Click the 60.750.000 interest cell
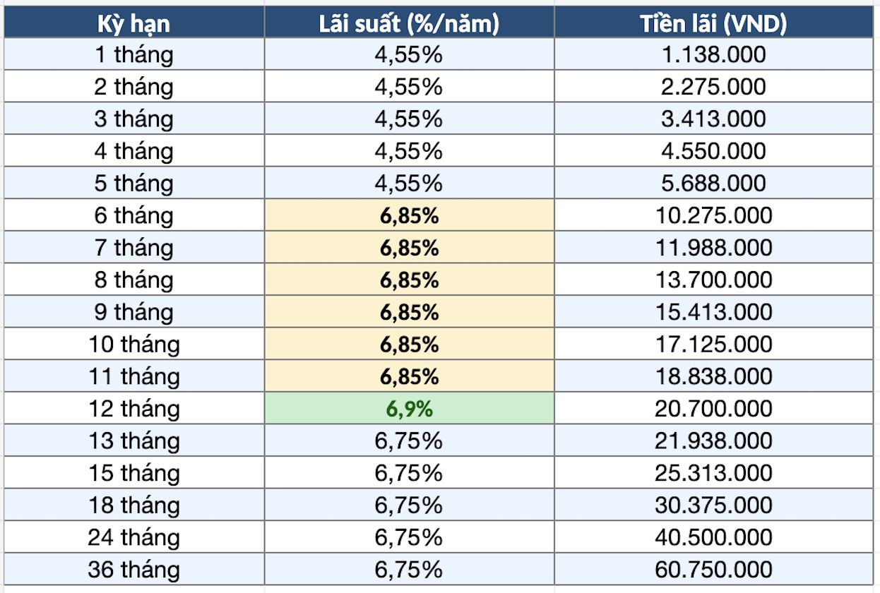Image resolution: width=880 pixels, height=593 pixels. 714,570
